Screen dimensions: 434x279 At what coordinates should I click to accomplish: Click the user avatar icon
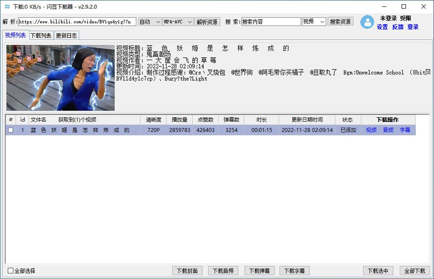point(367,22)
